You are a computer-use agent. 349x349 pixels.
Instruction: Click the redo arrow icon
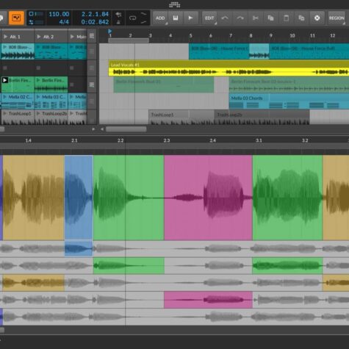coord(240,18)
